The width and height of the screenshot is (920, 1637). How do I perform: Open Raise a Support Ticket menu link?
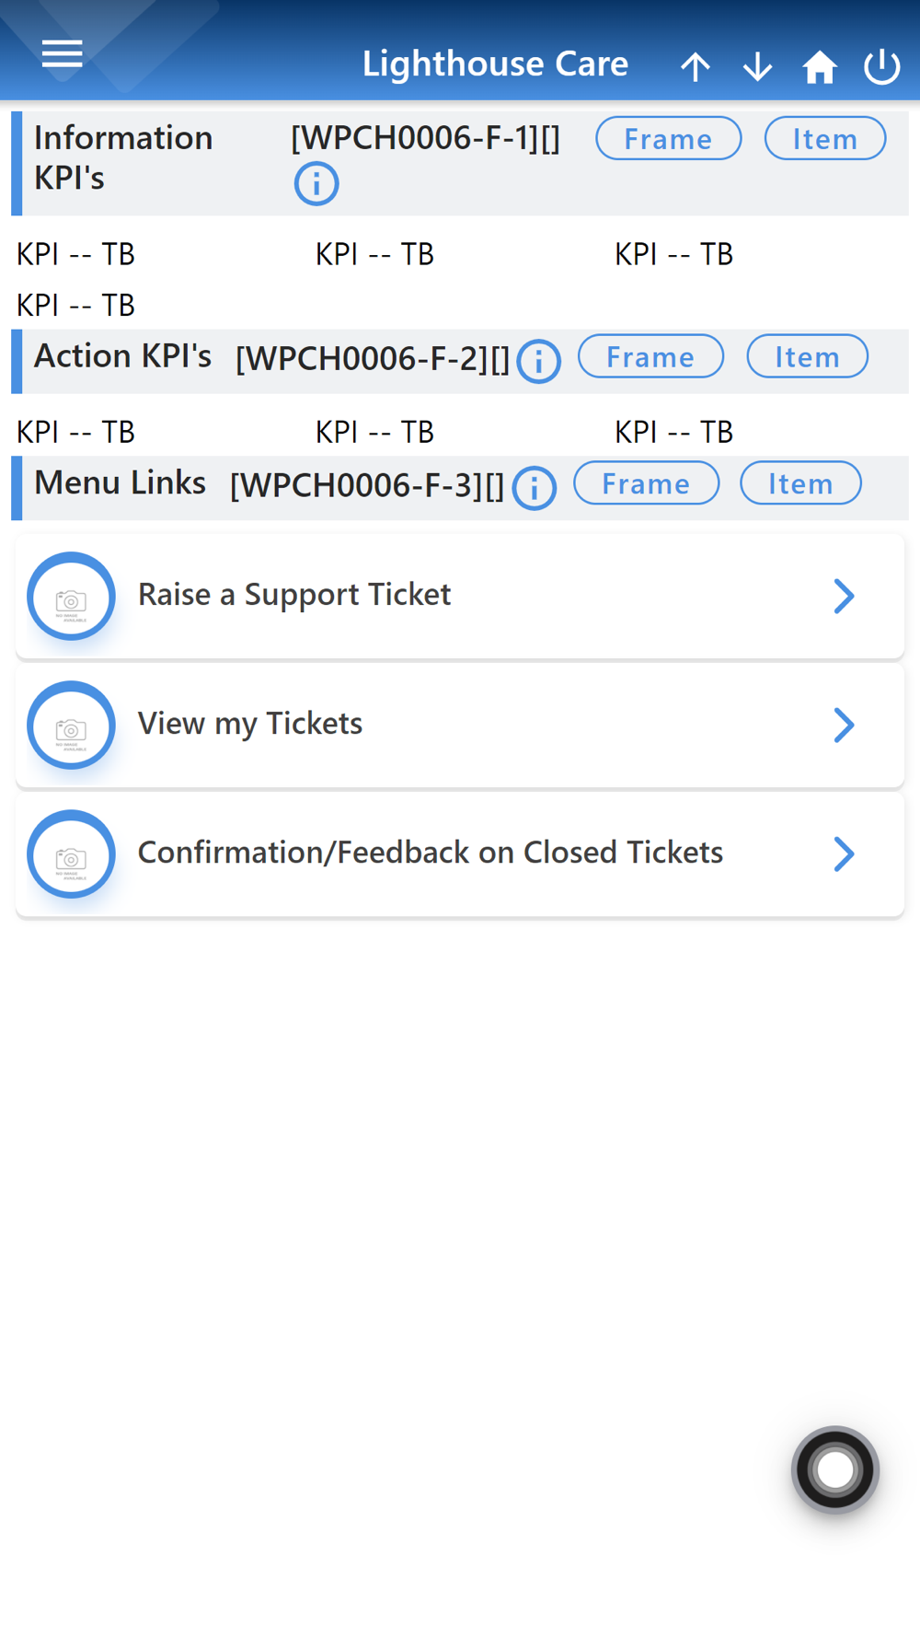click(x=460, y=596)
